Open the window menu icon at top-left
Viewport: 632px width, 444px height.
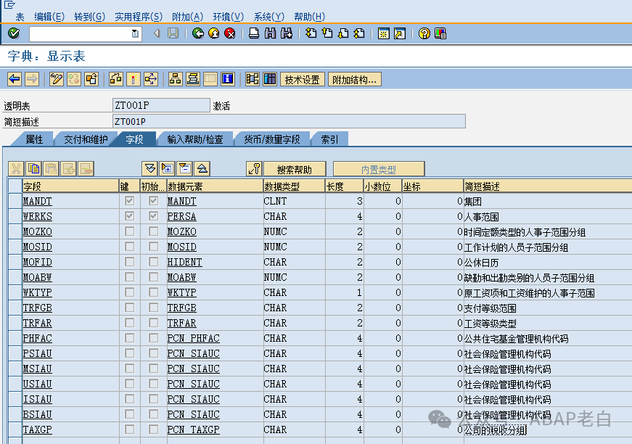point(9,4)
